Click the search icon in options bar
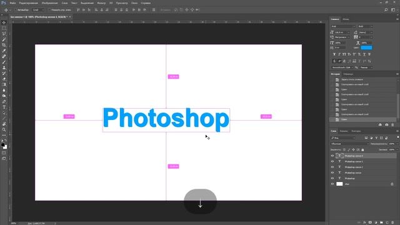400x225 pixels. [x=386, y=10]
